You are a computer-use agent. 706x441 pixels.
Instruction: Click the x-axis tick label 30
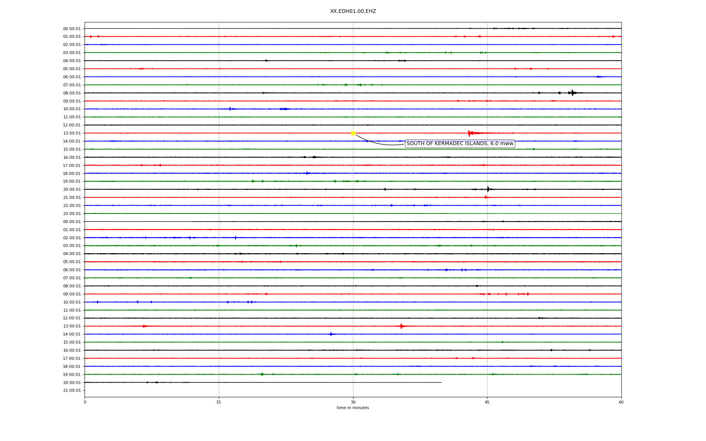tap(353, 402)
